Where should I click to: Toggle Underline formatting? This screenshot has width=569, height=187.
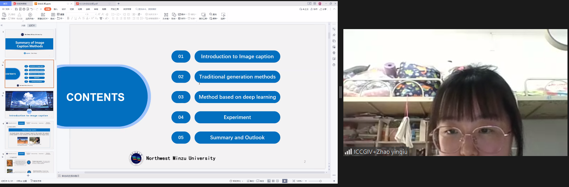76,18
